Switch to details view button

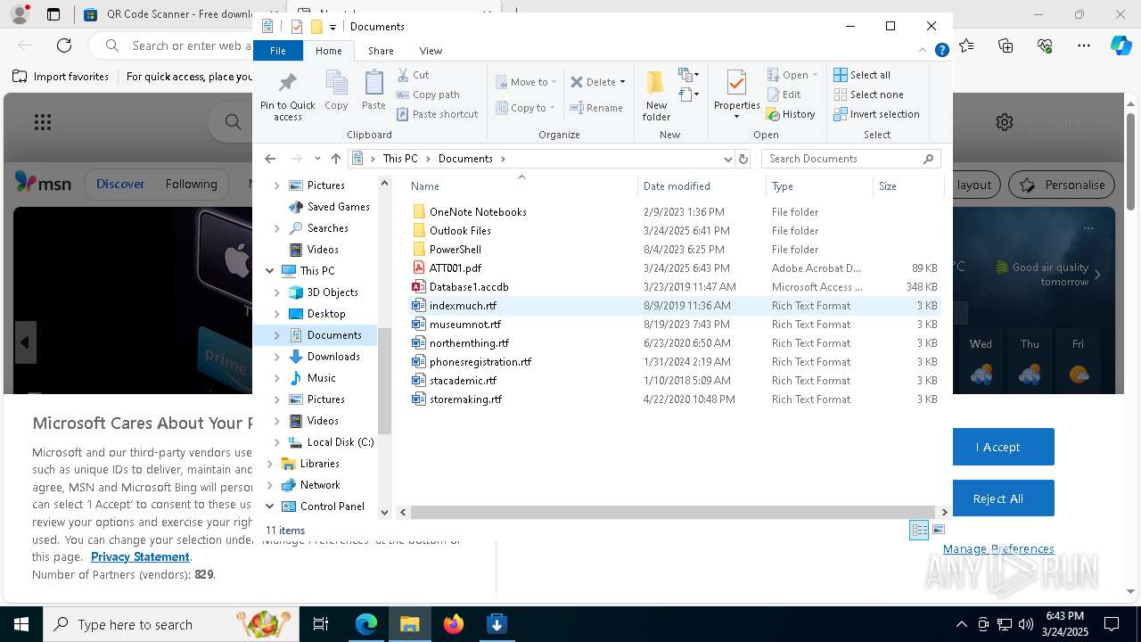(x=919, y=530)
